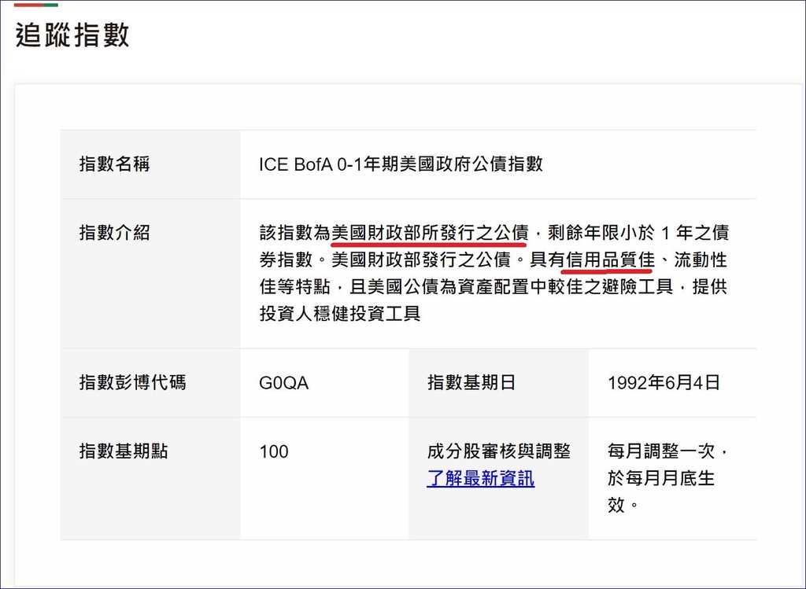The width and height of the screenshot is (806, 589).
Task: Select the date 1992年6月4日
Action: click(664, 382)
